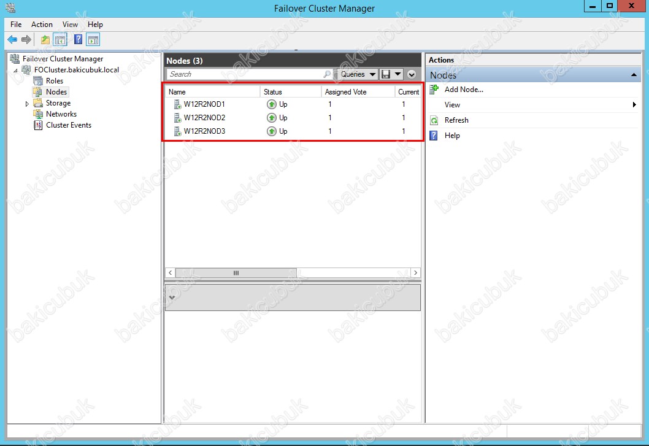Expand the Storage tree node

27,104
